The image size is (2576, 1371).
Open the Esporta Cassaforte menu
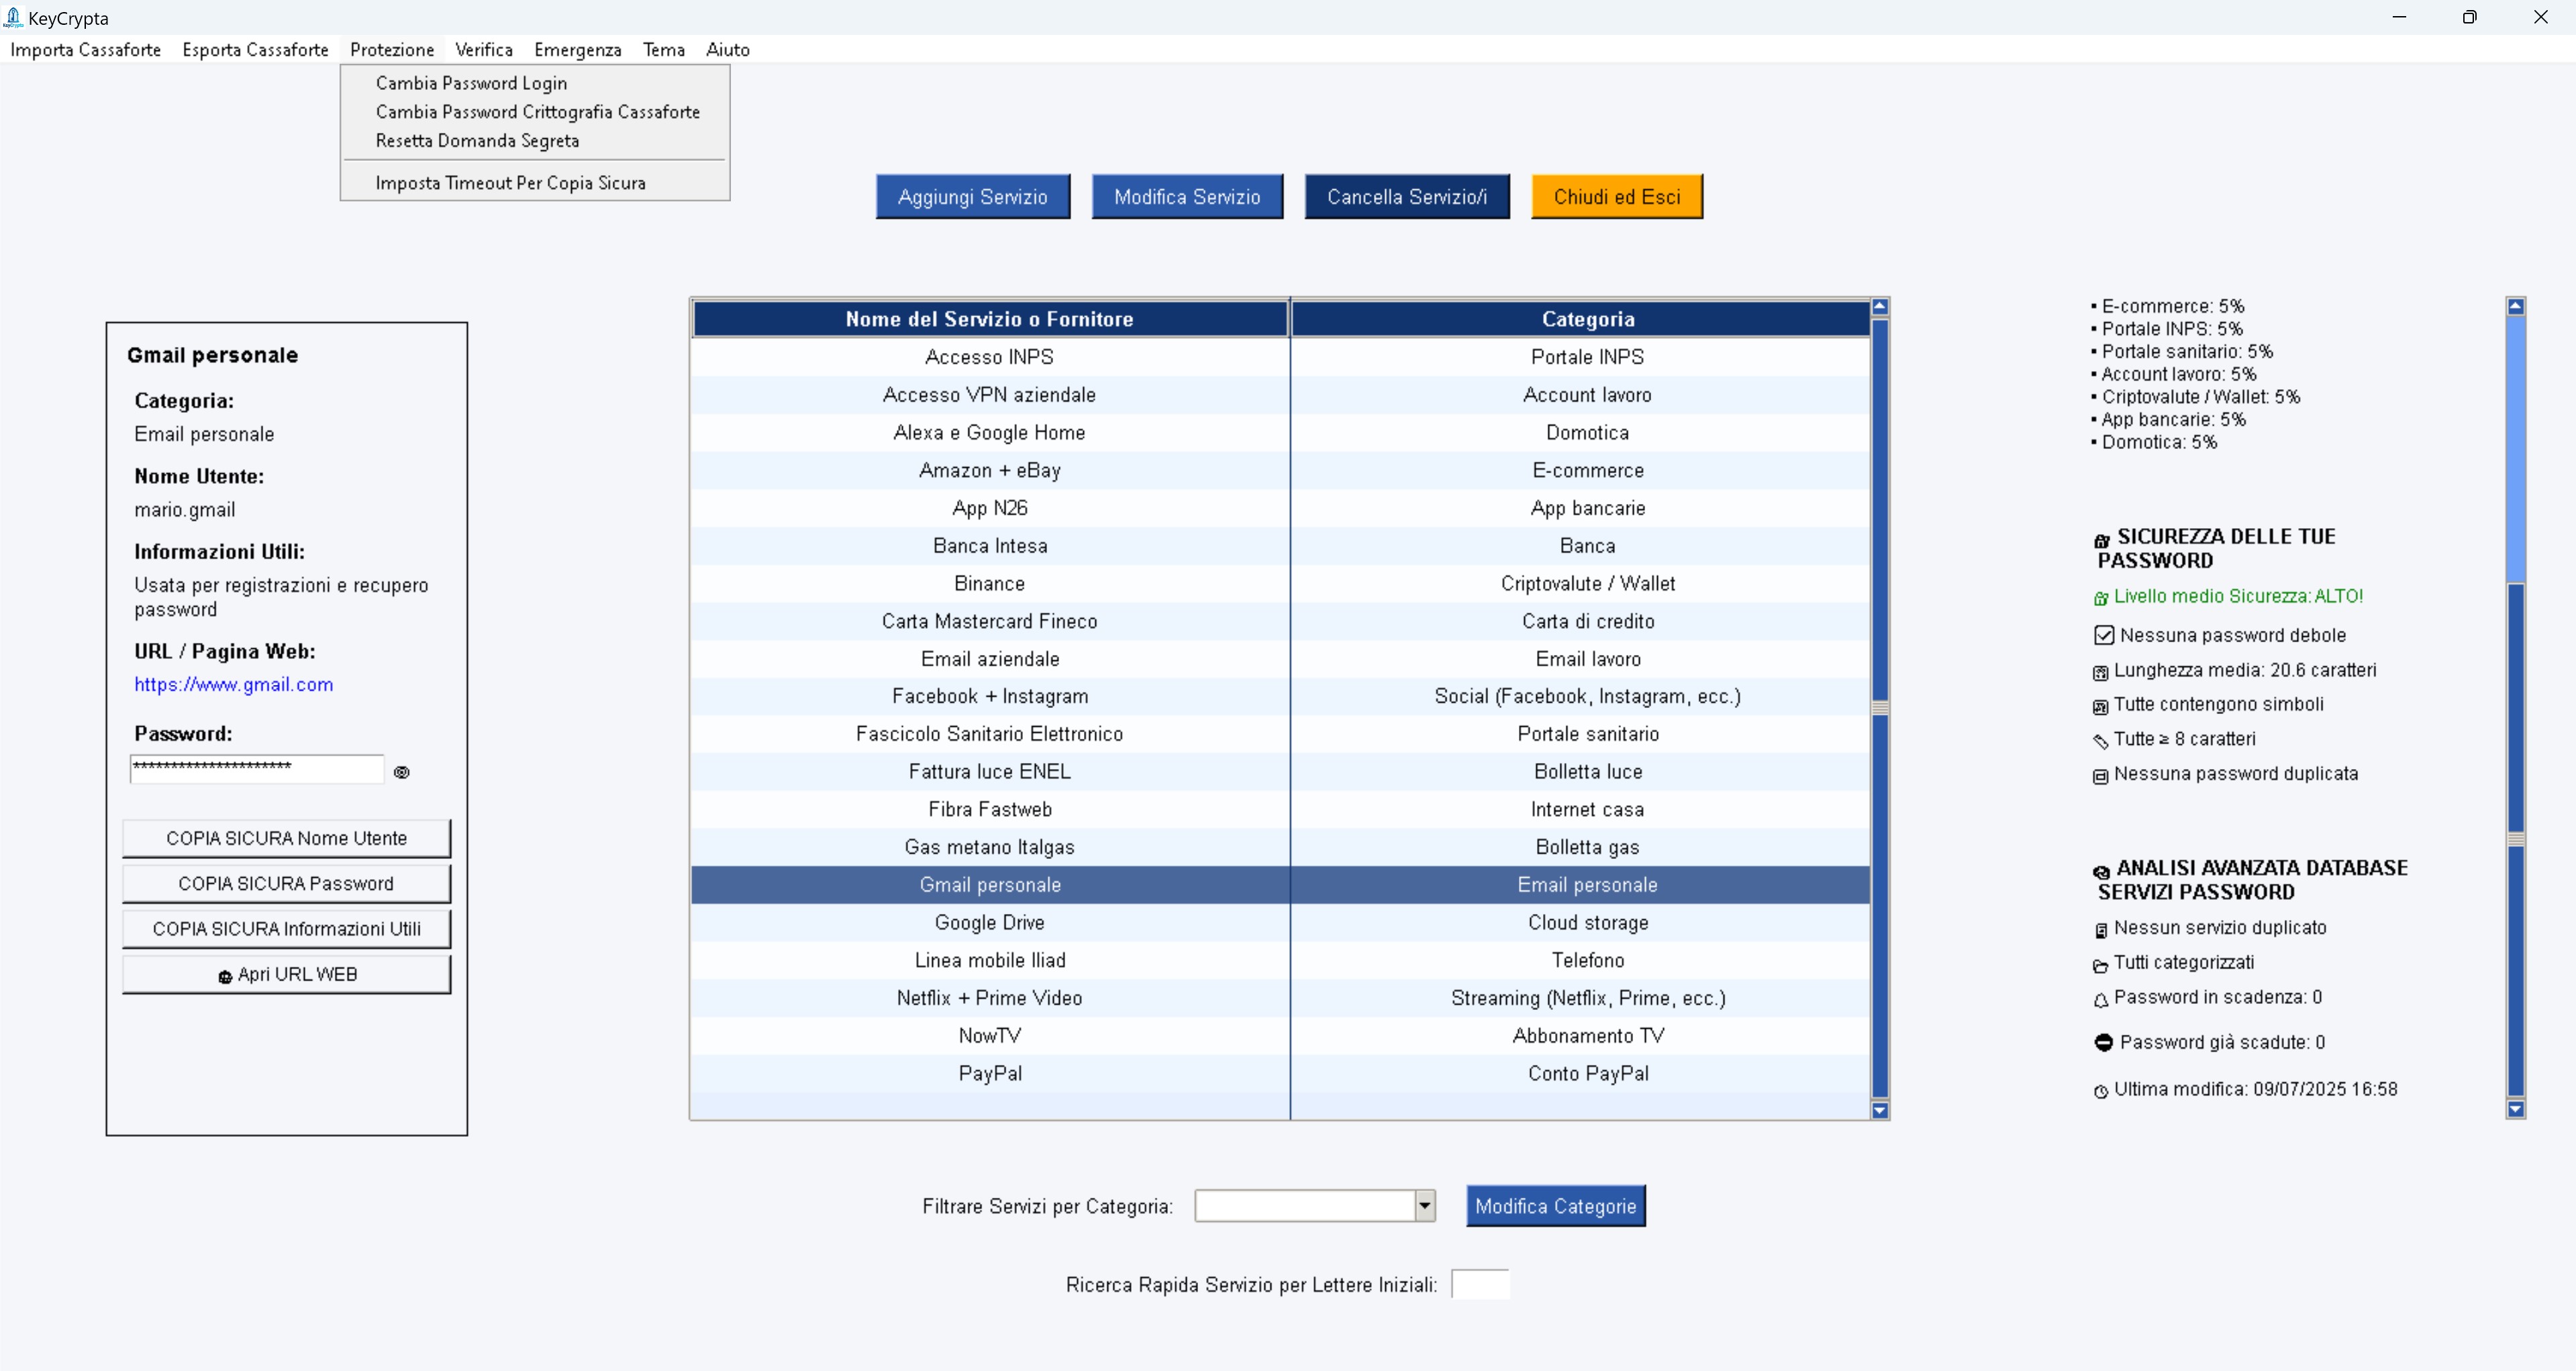coord(255,49)
